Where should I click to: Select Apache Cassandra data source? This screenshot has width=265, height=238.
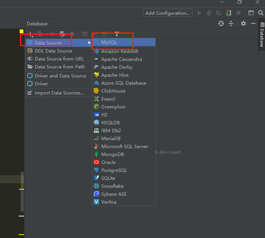pos(124,59)
